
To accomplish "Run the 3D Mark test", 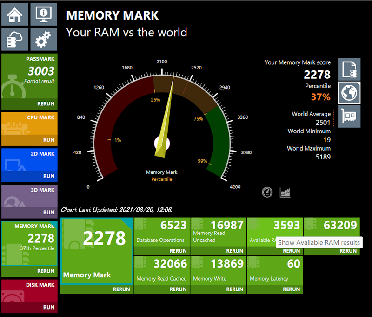I will pos(29,213).
